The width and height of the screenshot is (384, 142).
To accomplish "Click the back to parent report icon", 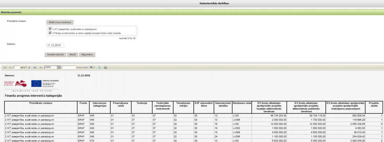I will click(x=40, y=67).
